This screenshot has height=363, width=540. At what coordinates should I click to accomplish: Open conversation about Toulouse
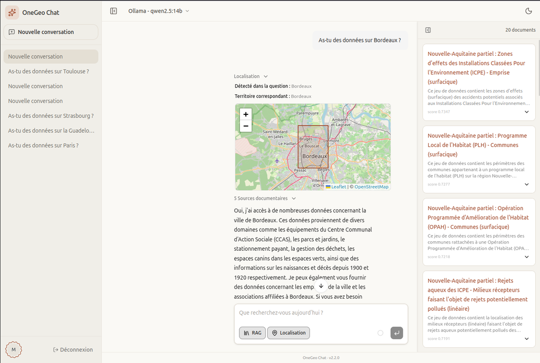(x=51, y=71)
